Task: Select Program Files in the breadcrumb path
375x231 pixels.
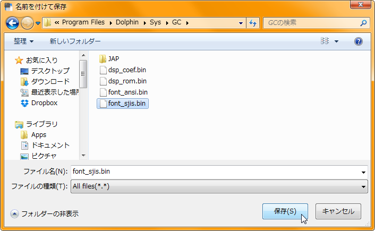Action: 83,22
